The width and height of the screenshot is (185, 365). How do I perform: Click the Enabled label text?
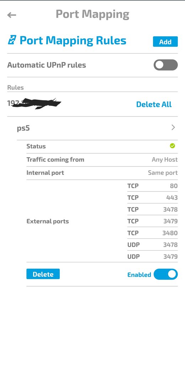139,275
